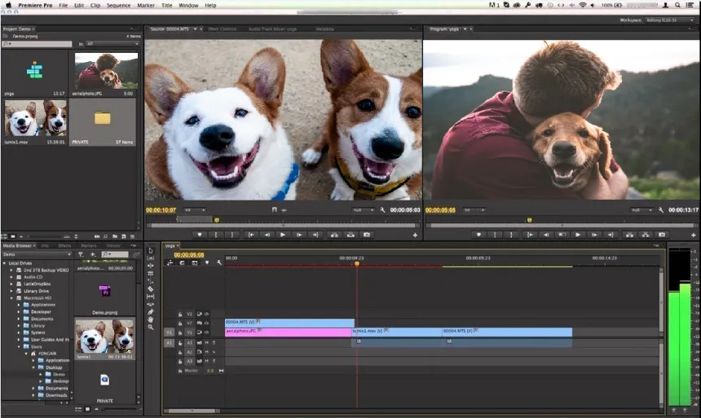Image resolution: width=701 pixels, height=418 pixels.
Task: Open the Clip menu
Action: click(x=95, y=6)
